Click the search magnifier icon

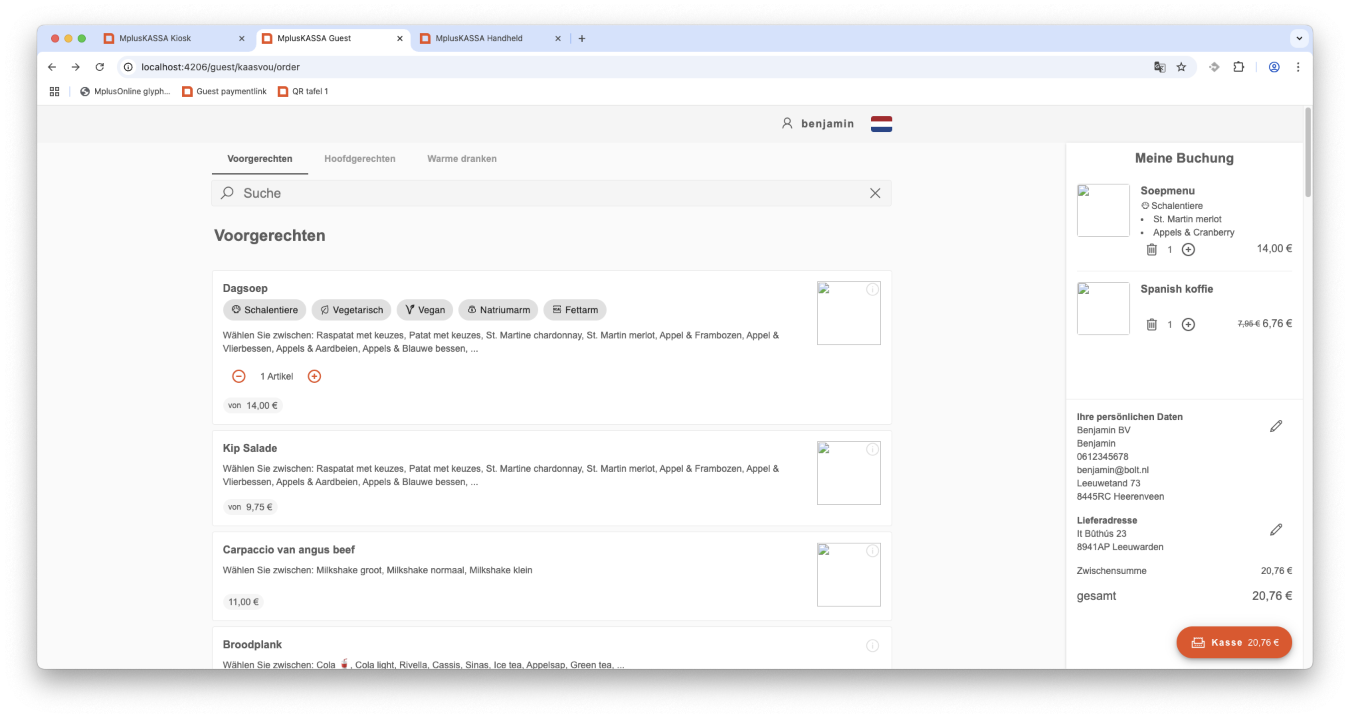(227, 193)
